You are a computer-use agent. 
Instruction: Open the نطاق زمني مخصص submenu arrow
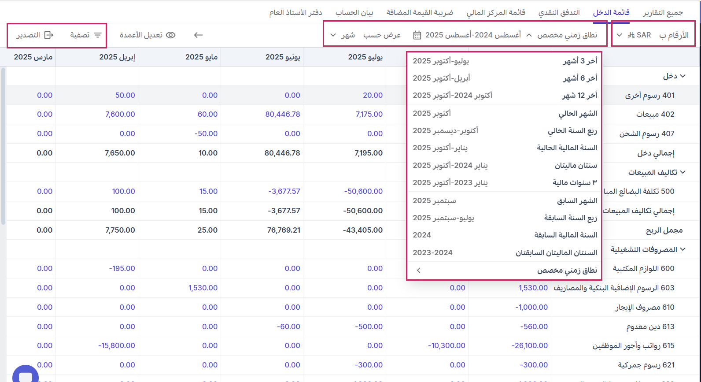419,271
